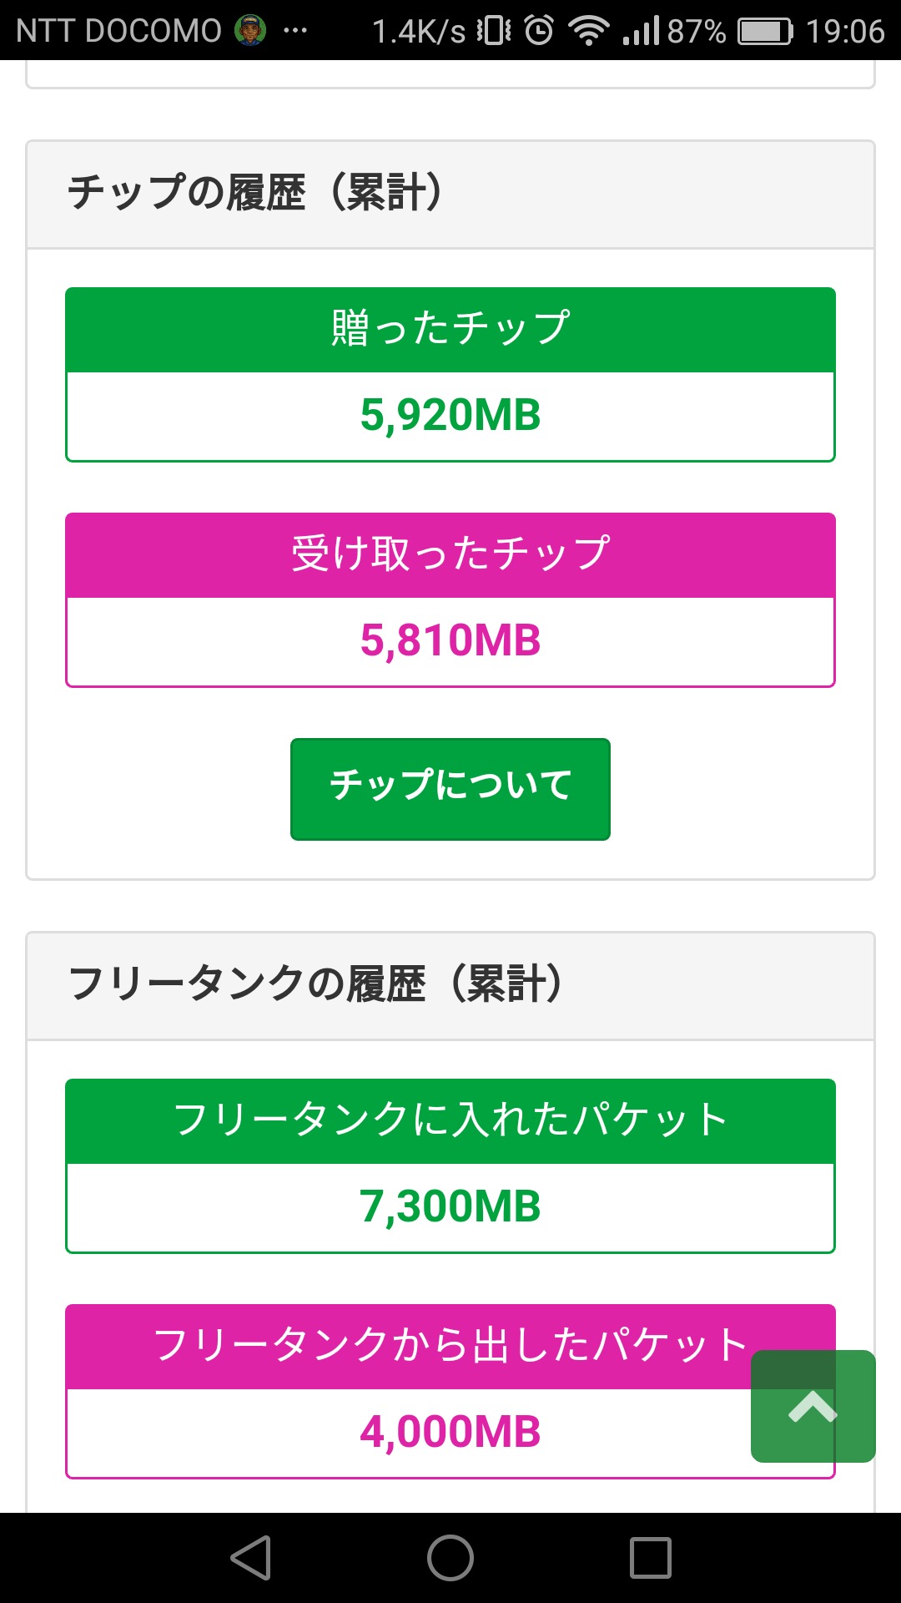Tap the Wi-Fi status icon
901x1603 pixels.
pyautogui.click(x=588, y=31)
